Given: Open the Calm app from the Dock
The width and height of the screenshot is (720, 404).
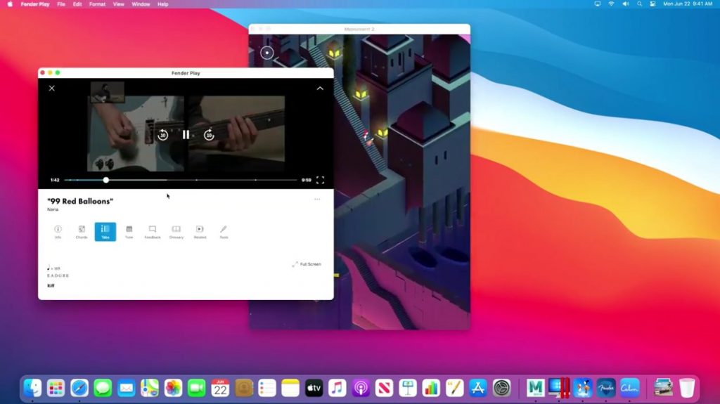Looking at the screenshot, I should click(629, 389).
